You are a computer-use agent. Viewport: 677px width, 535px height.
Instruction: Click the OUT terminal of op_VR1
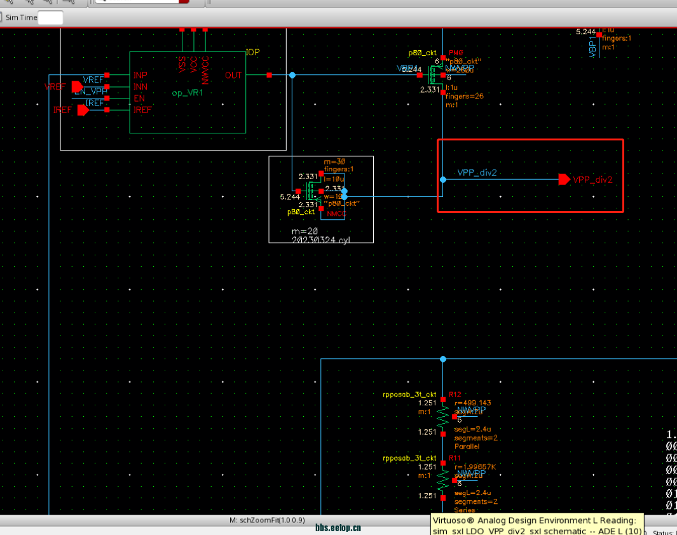click(x=233, y=76)
